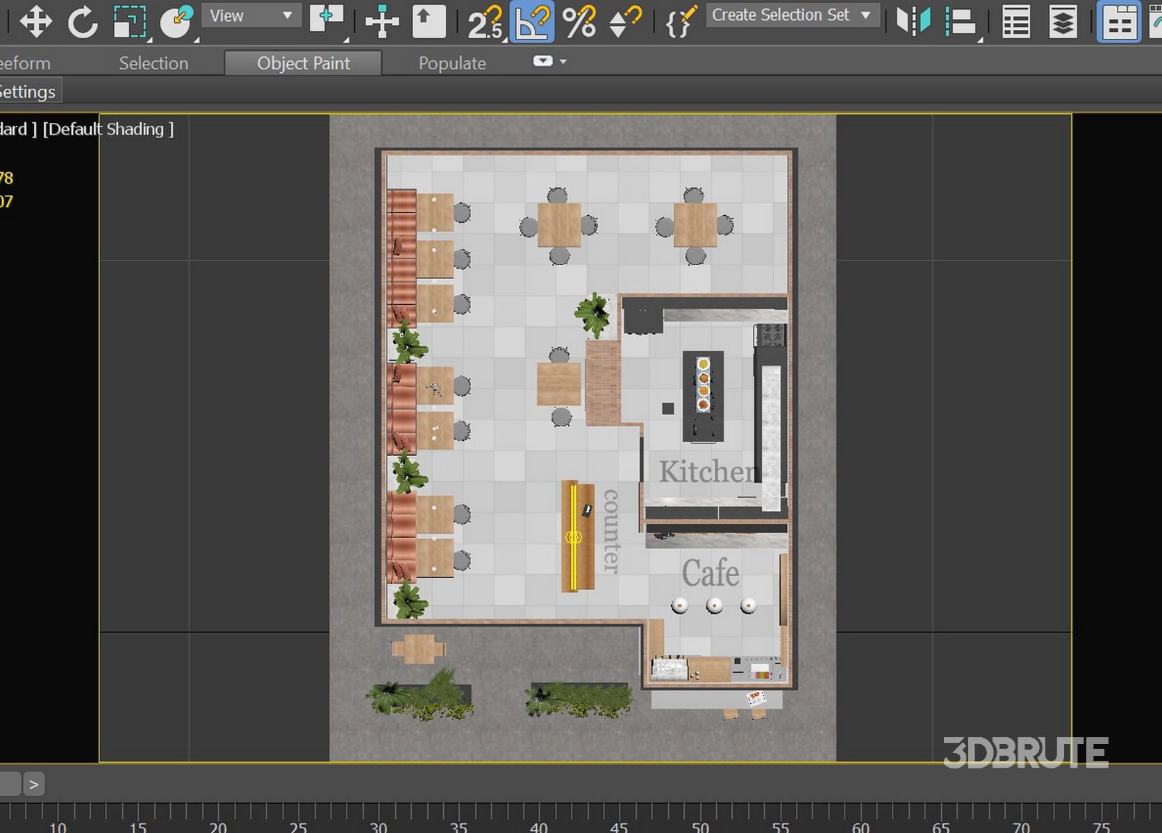Open ribbon display options dropdown arrow
The height and width of the screenshot is (833, 1162).
[x=563, y=62]
